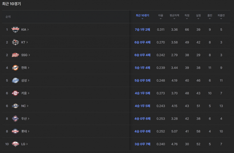Sort the table by 평균자책
Viewport: 234px width, 153px height.
pyautogui.click(x=174, y=17)
